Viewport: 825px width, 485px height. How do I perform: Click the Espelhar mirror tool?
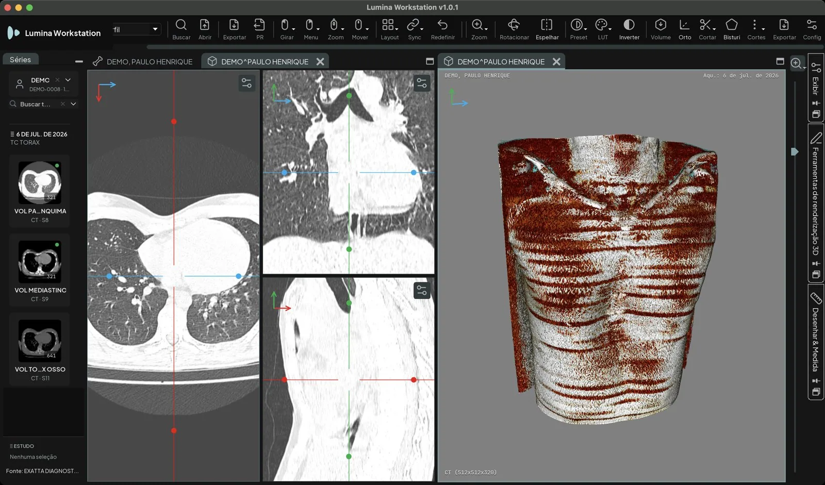click(x=547, y=29)
